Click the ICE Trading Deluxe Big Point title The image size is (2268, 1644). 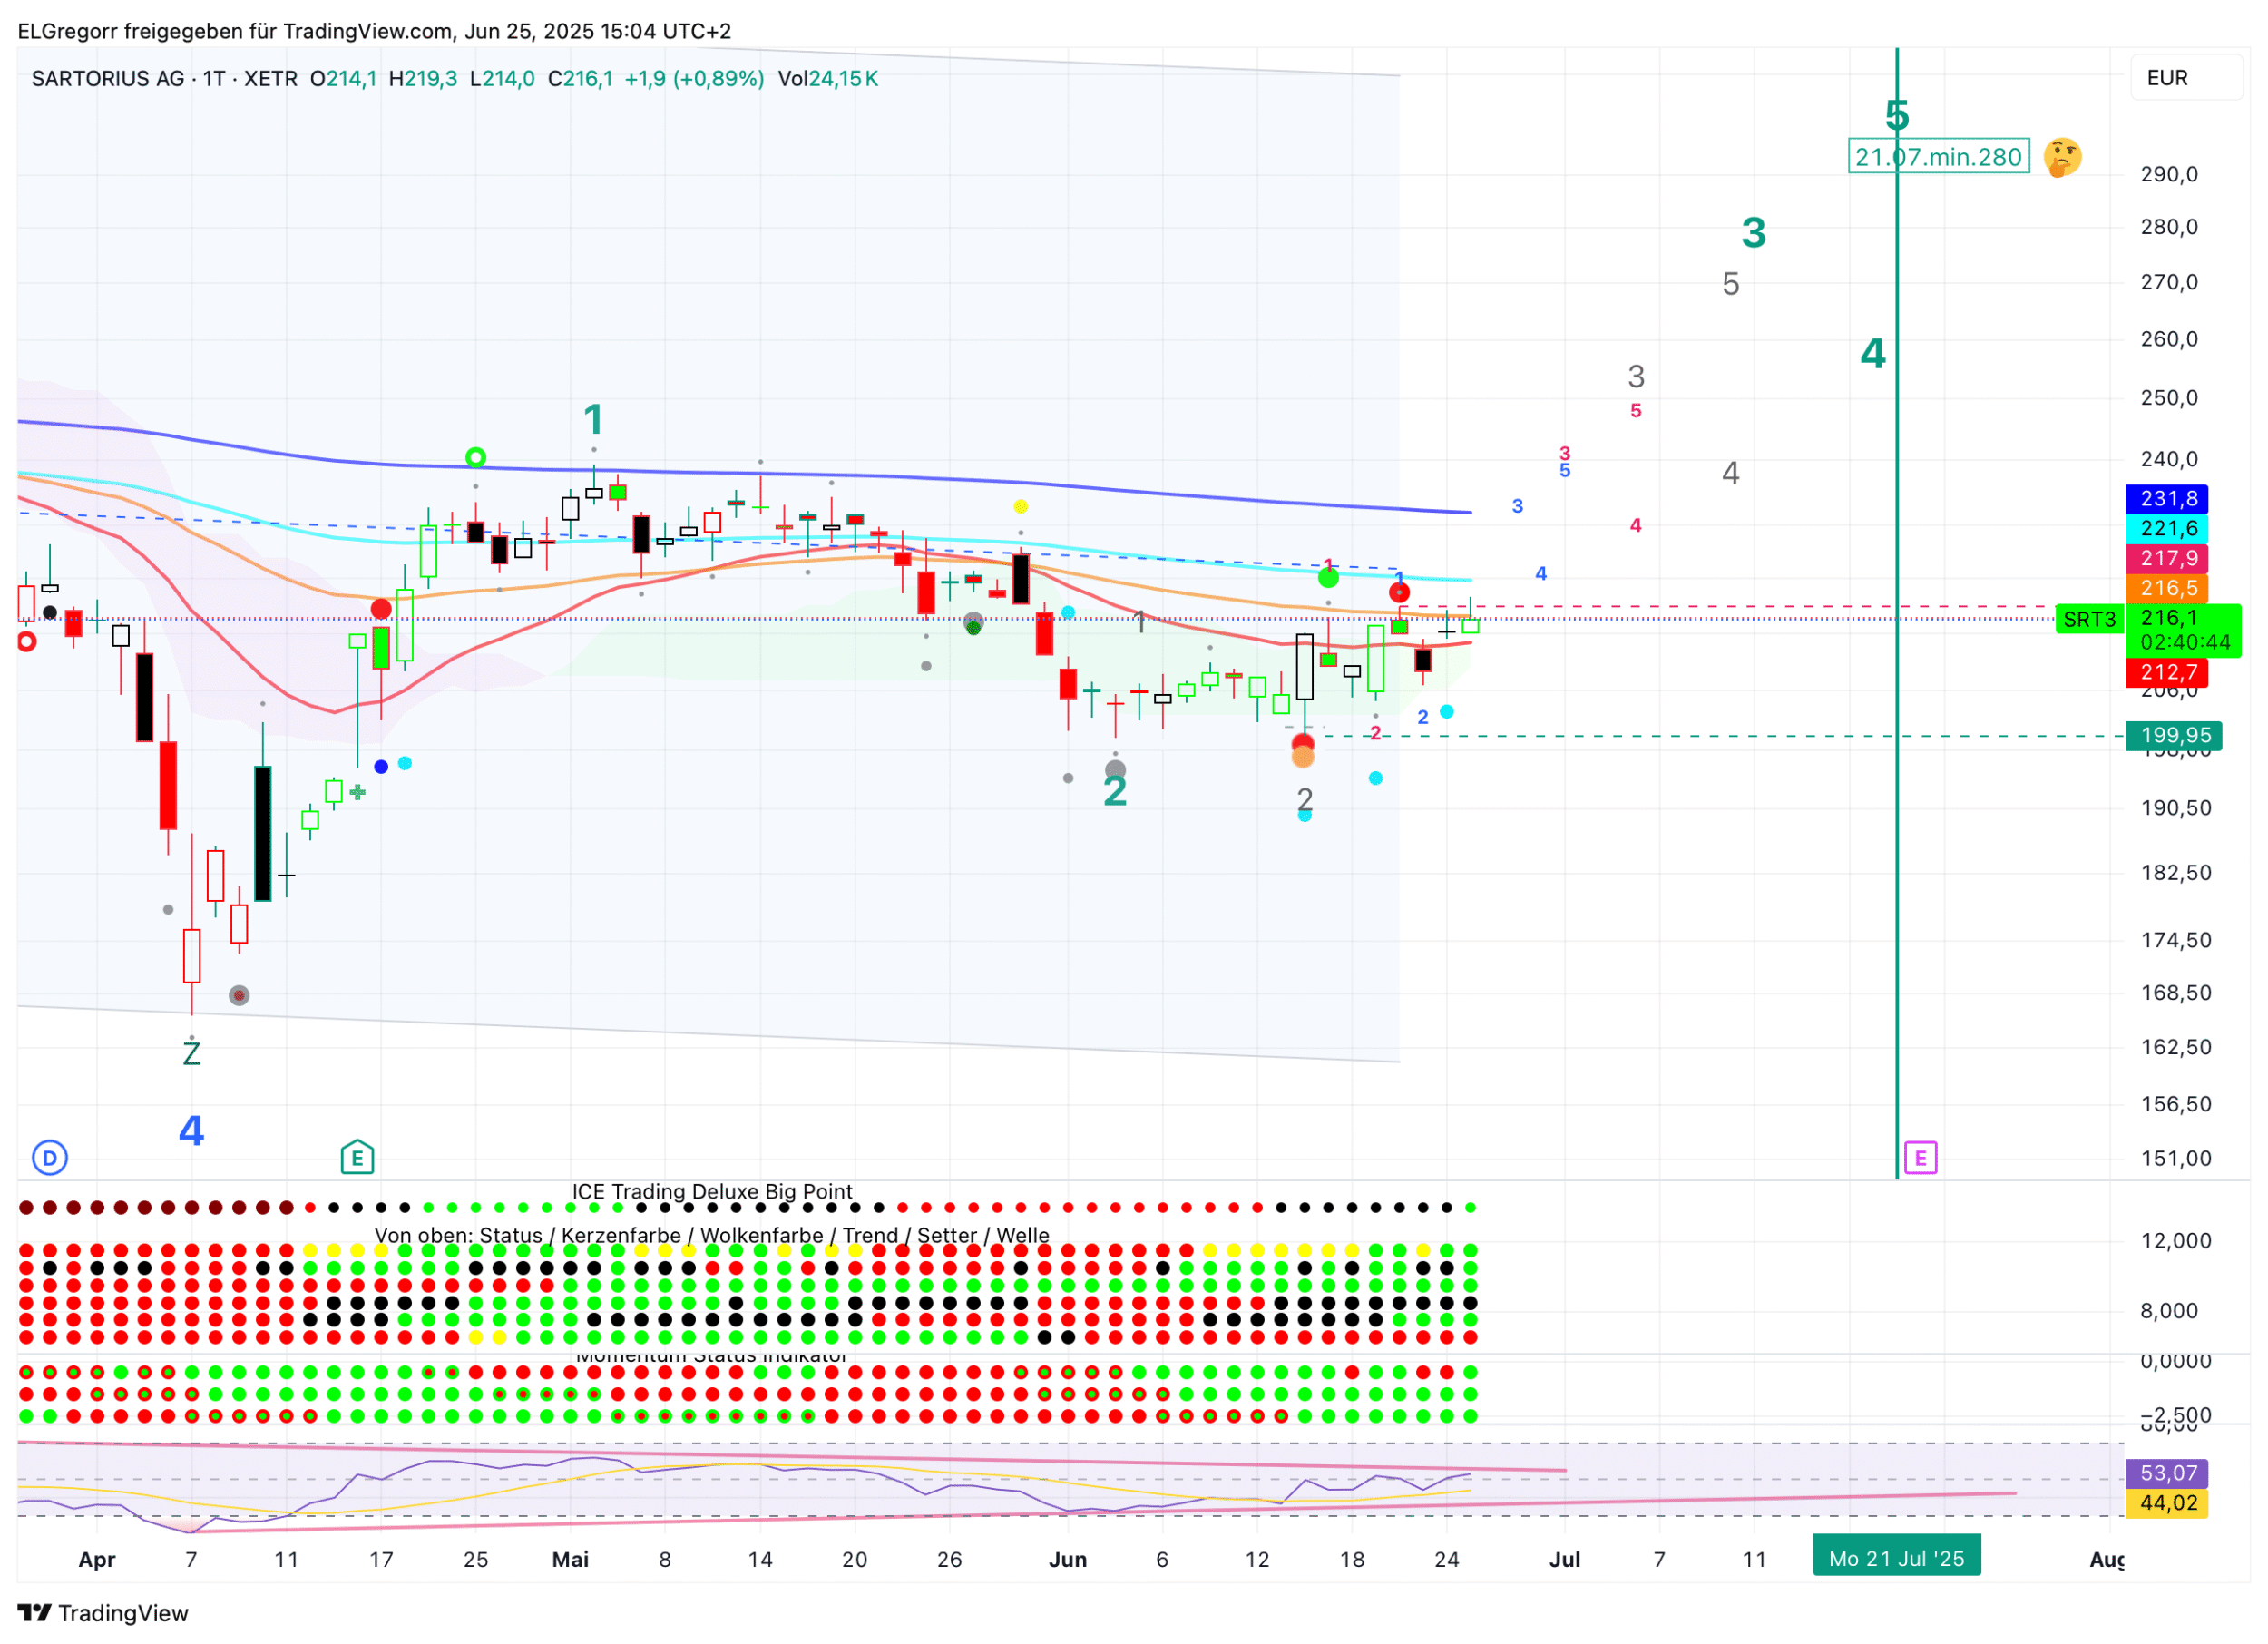(712, 1192)
